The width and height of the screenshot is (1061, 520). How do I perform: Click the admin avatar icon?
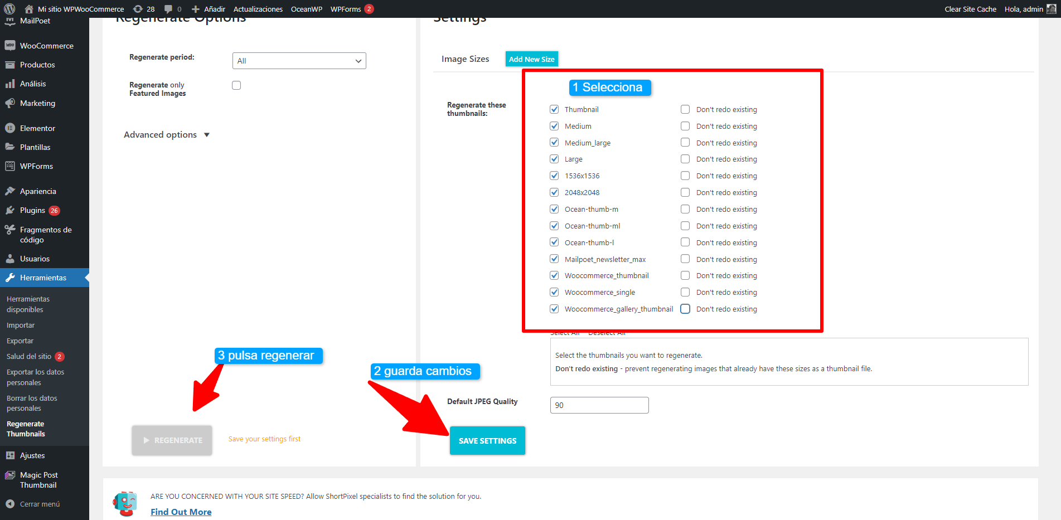click(1051, 9)
